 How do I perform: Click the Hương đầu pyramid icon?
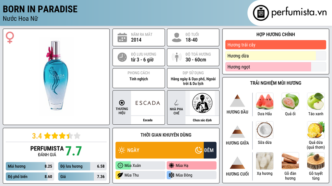pos(237,101)
